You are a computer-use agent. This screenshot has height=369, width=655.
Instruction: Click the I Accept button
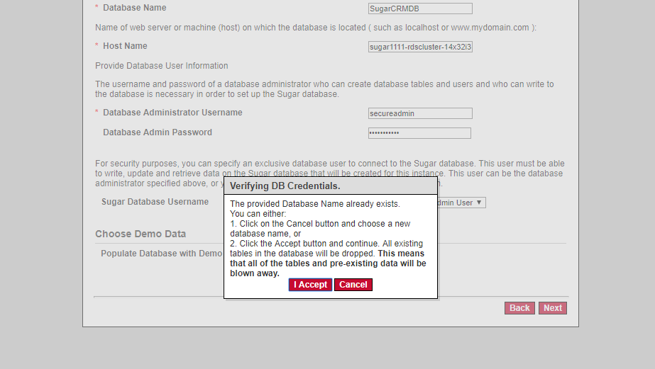[x=310, y=285]
